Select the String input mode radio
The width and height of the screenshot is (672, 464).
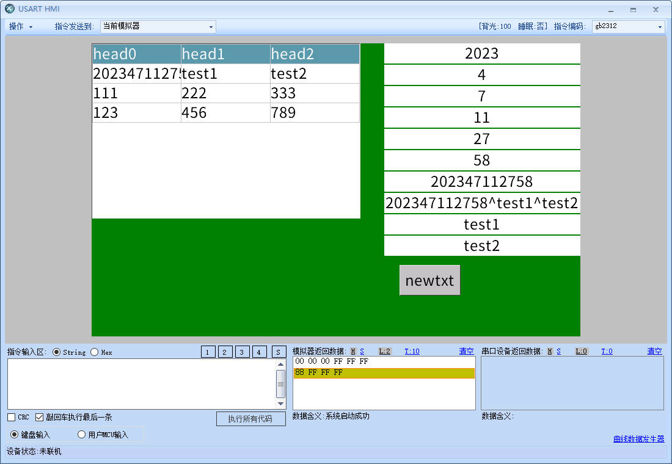coord(57,352)
